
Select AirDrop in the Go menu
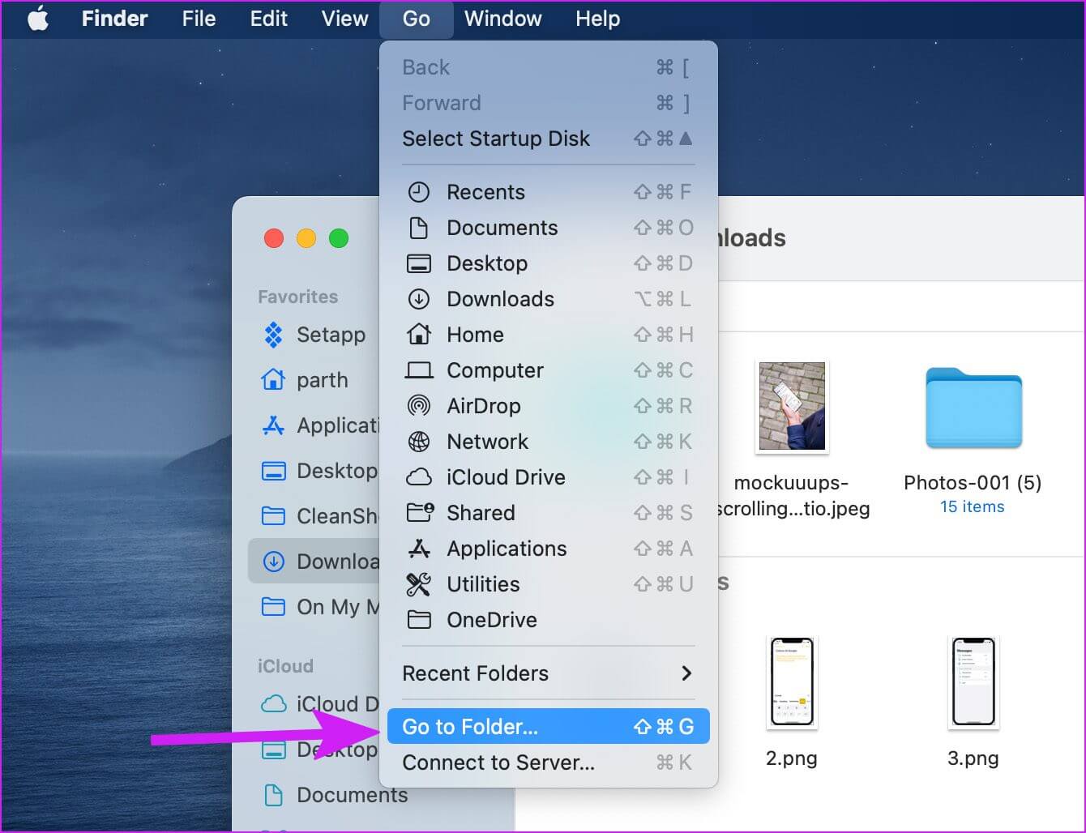coord(549,406)
